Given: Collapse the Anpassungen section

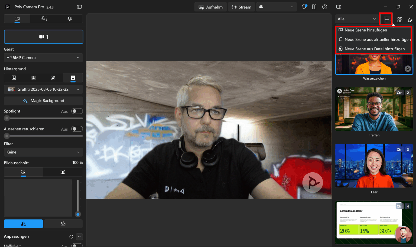Looking at the screenshot, I should tap(79, 236).
